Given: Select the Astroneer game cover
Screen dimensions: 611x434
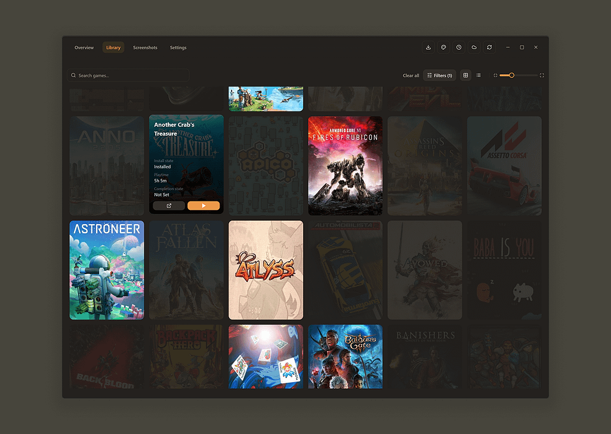Looking at the screenshot, I should tap(107, 270).
